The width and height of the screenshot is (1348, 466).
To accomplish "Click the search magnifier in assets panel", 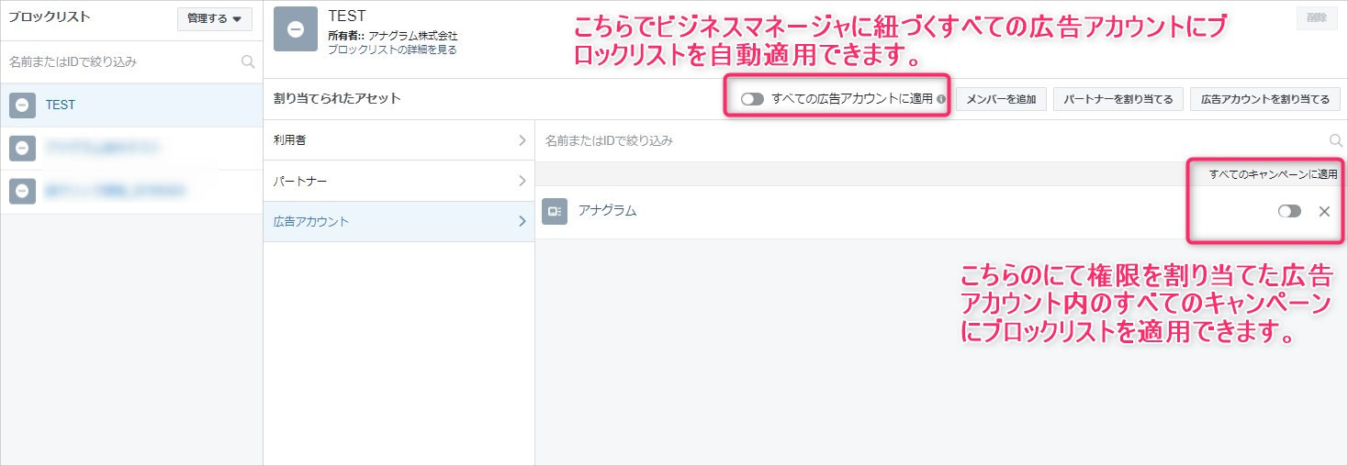I will click(x=1336, y=140).
